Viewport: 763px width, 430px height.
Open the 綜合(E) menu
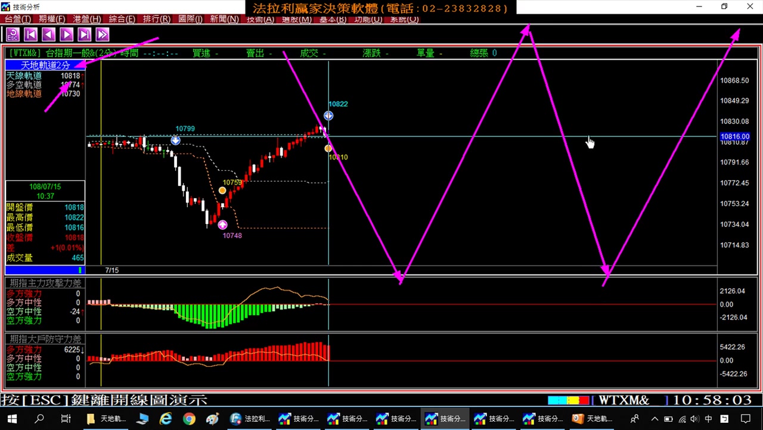click(122, 19)
